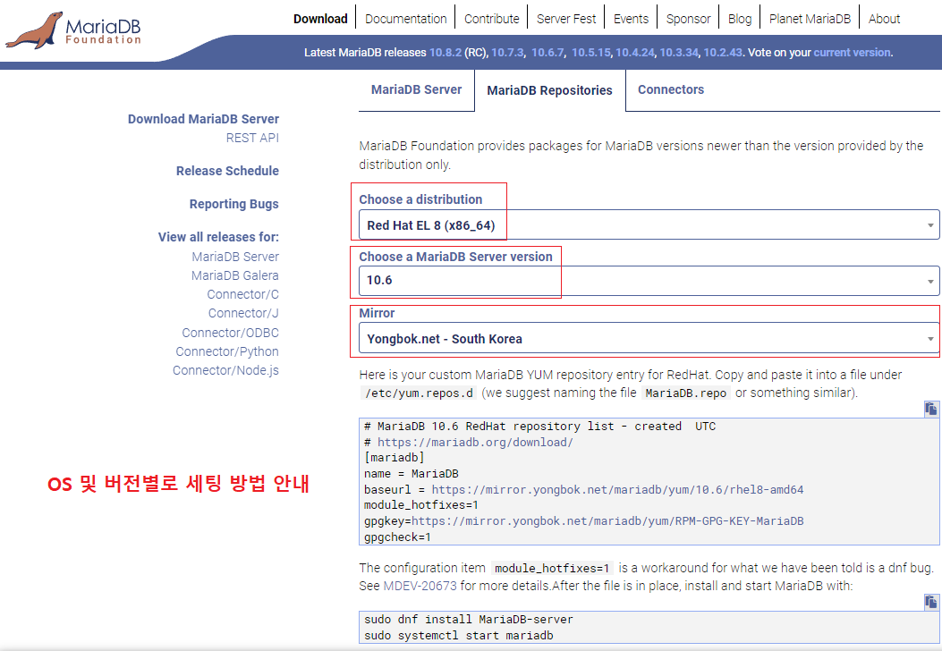Screen dimensions: 942x651
Task: Open the Reporting Bugs sidebar link
Action: click(x=233, y=204)
